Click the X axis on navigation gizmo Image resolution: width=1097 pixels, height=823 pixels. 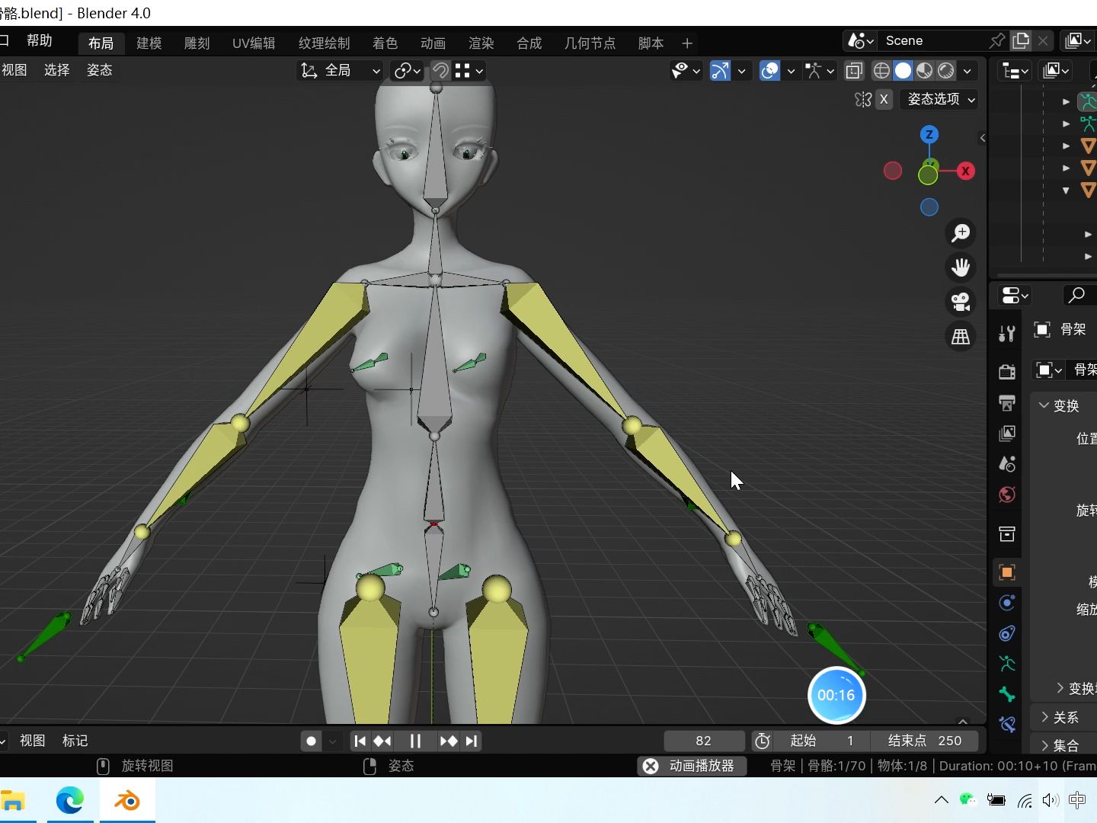(965, 171)
